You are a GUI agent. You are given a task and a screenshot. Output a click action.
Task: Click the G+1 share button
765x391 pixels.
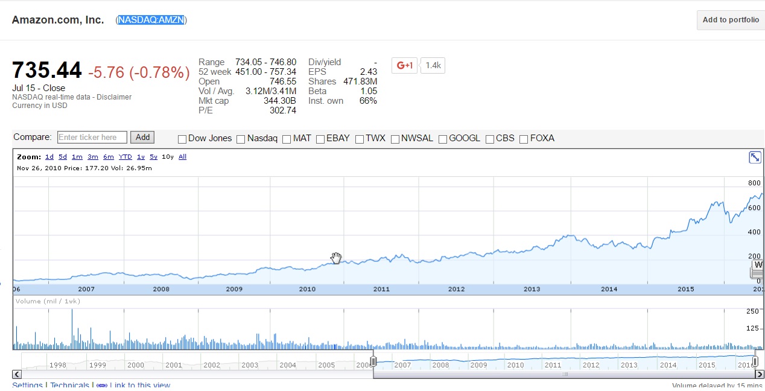pos(404,65)
